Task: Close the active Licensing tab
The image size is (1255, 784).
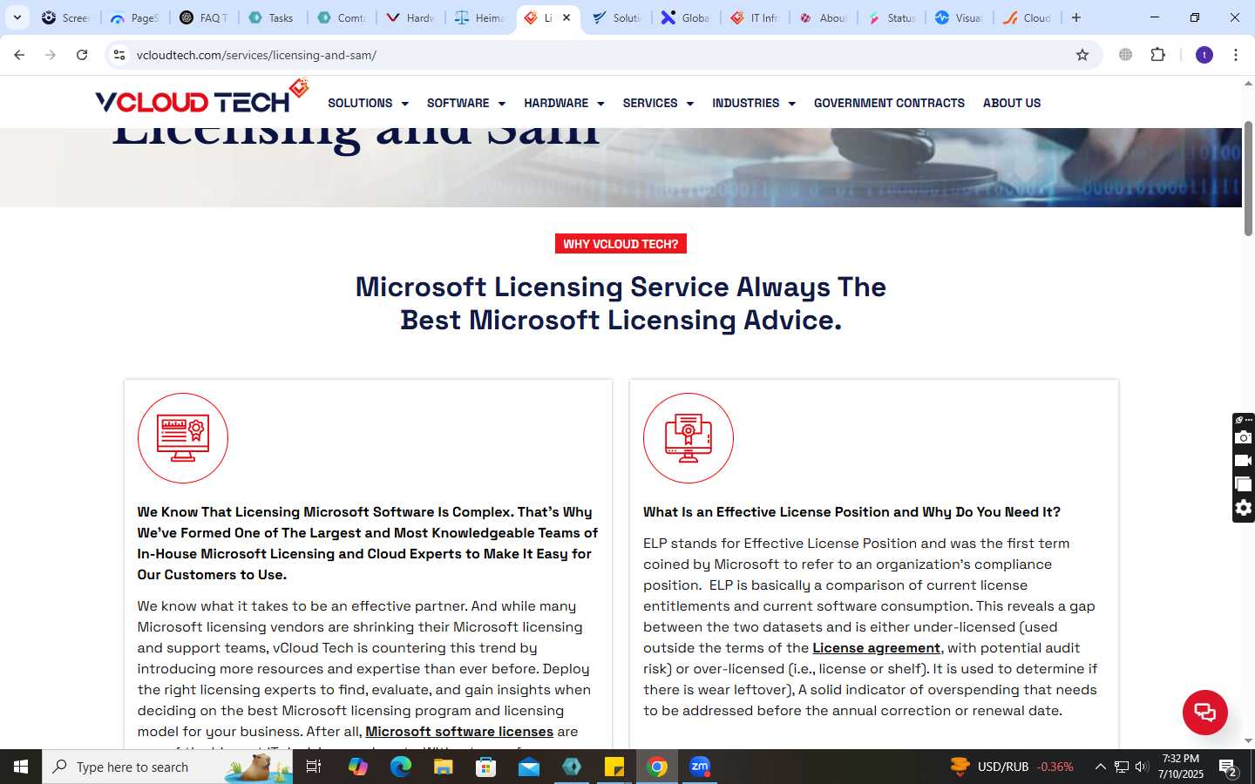Action: click(x=566, y=17)
